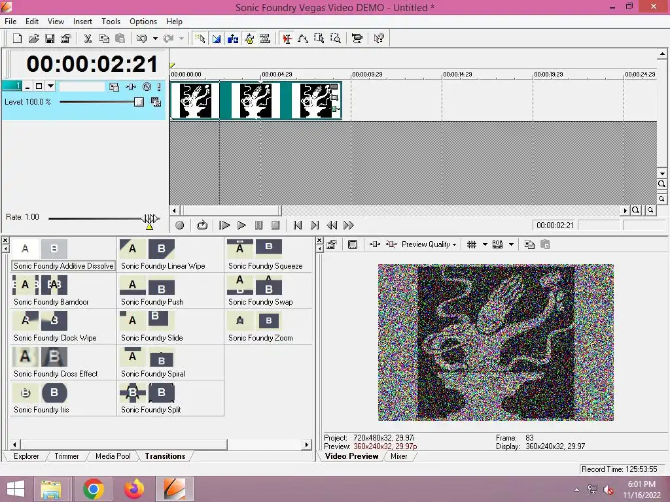Toggle Enable Snapping in the toolbar
Screen dimensions: 670x502
coord(200,39)
